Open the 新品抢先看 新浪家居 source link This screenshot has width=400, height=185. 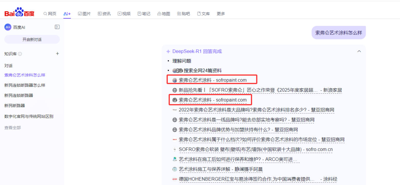click(260, 90)
